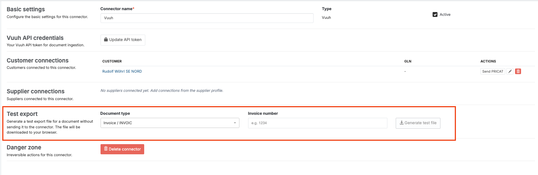Click the caret arrow in Invoice / INVOIC selector
Screen dimensions: 538x175
tap(235, 123)
